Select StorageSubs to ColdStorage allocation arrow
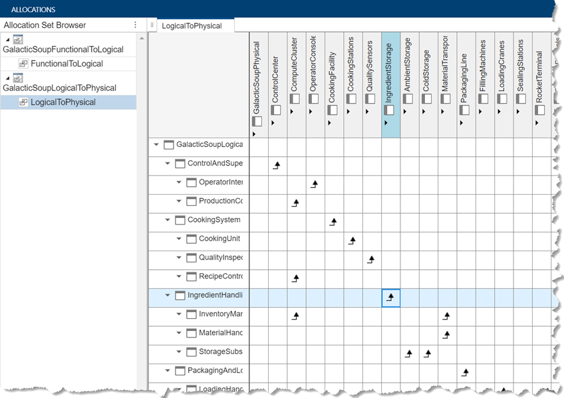The image size is (564, 398). [x=428, y=353]
